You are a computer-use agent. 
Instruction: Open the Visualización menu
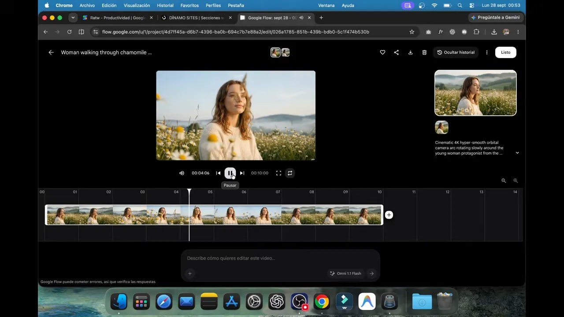(137, 5)
